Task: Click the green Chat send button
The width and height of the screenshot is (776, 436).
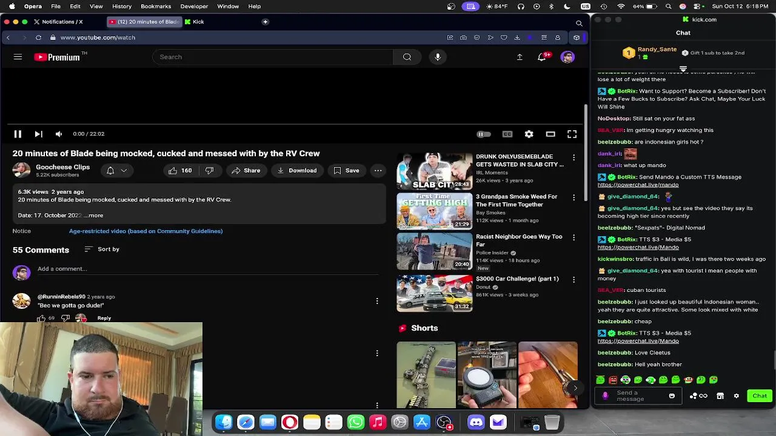Action: [760, 396]
